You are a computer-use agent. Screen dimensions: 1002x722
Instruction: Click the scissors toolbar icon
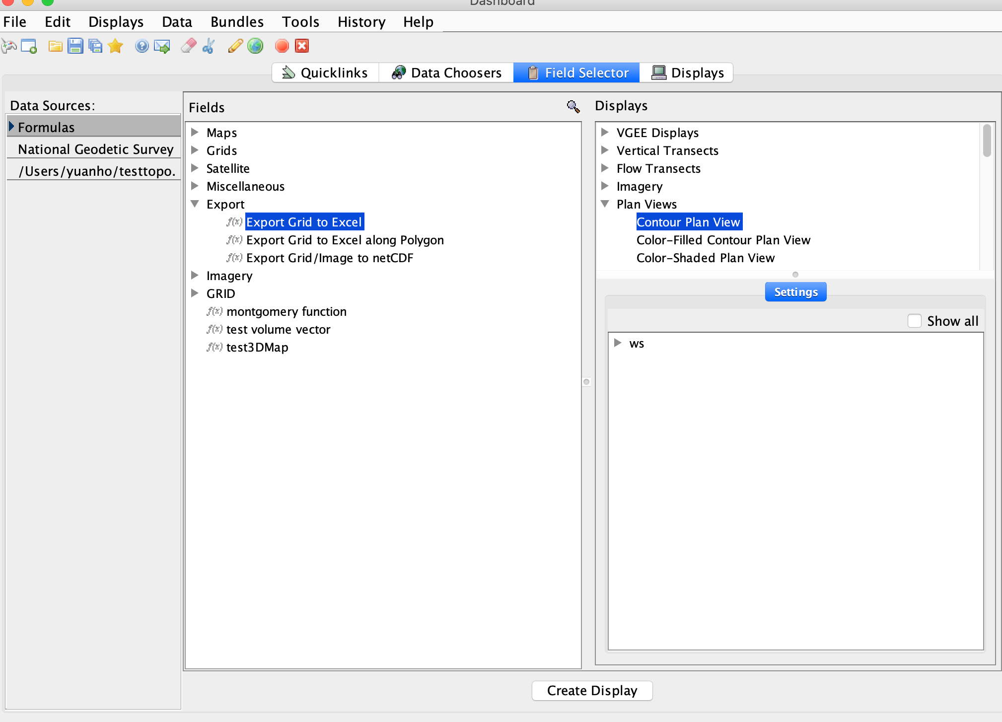(209, 46)
